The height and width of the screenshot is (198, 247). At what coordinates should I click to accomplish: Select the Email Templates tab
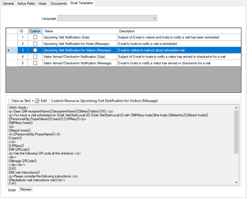pos(82,3)
